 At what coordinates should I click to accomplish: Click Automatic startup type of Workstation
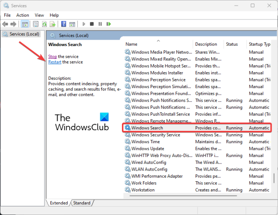coord(259,190)
